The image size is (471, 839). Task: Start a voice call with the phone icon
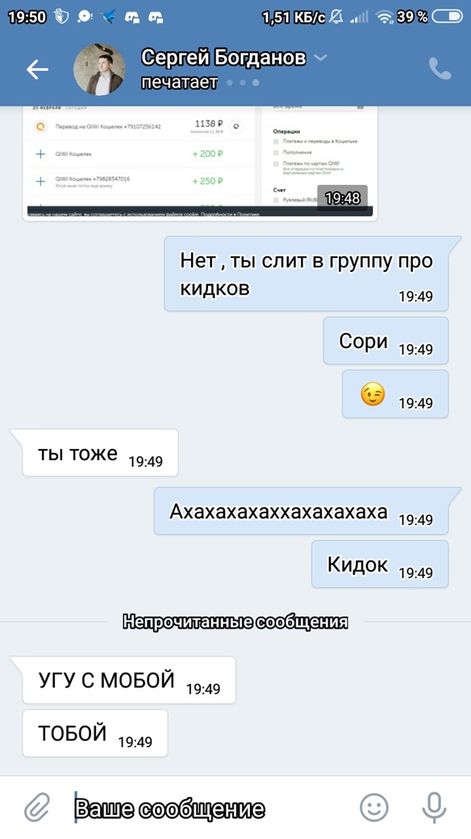pos(440,68)
